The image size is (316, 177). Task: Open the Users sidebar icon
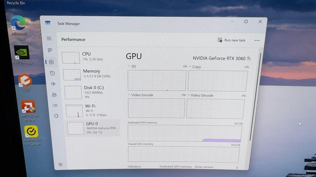(x=54, y=95)
